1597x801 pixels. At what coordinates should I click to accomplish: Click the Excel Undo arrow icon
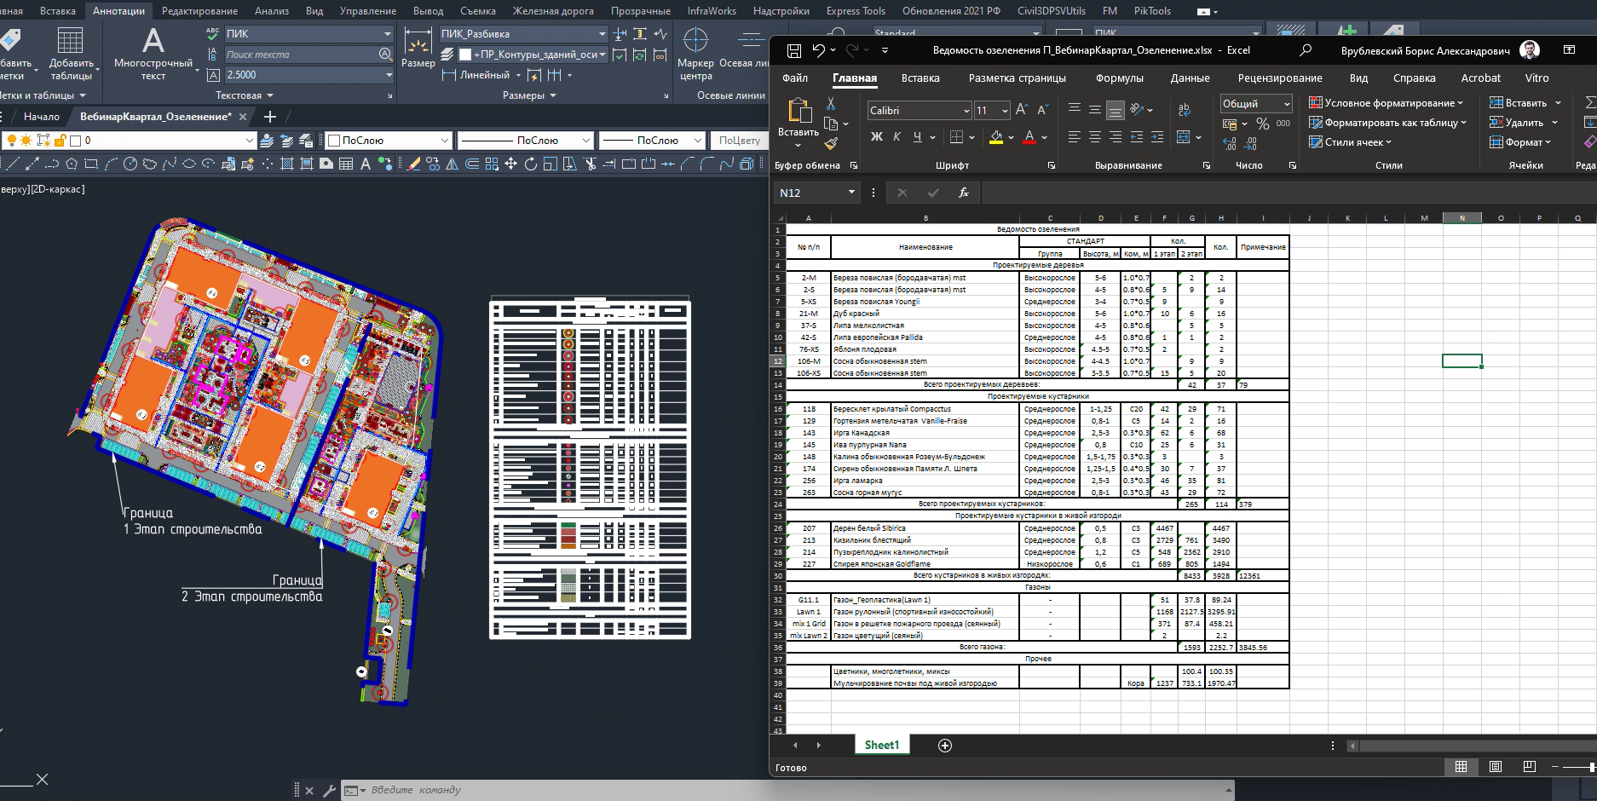point(818,50)
